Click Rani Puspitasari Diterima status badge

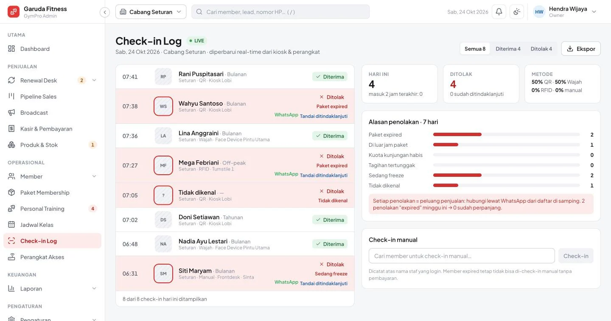tap(330, 77)
